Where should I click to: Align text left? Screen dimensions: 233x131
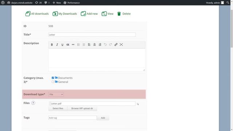(x=89, y=44)
